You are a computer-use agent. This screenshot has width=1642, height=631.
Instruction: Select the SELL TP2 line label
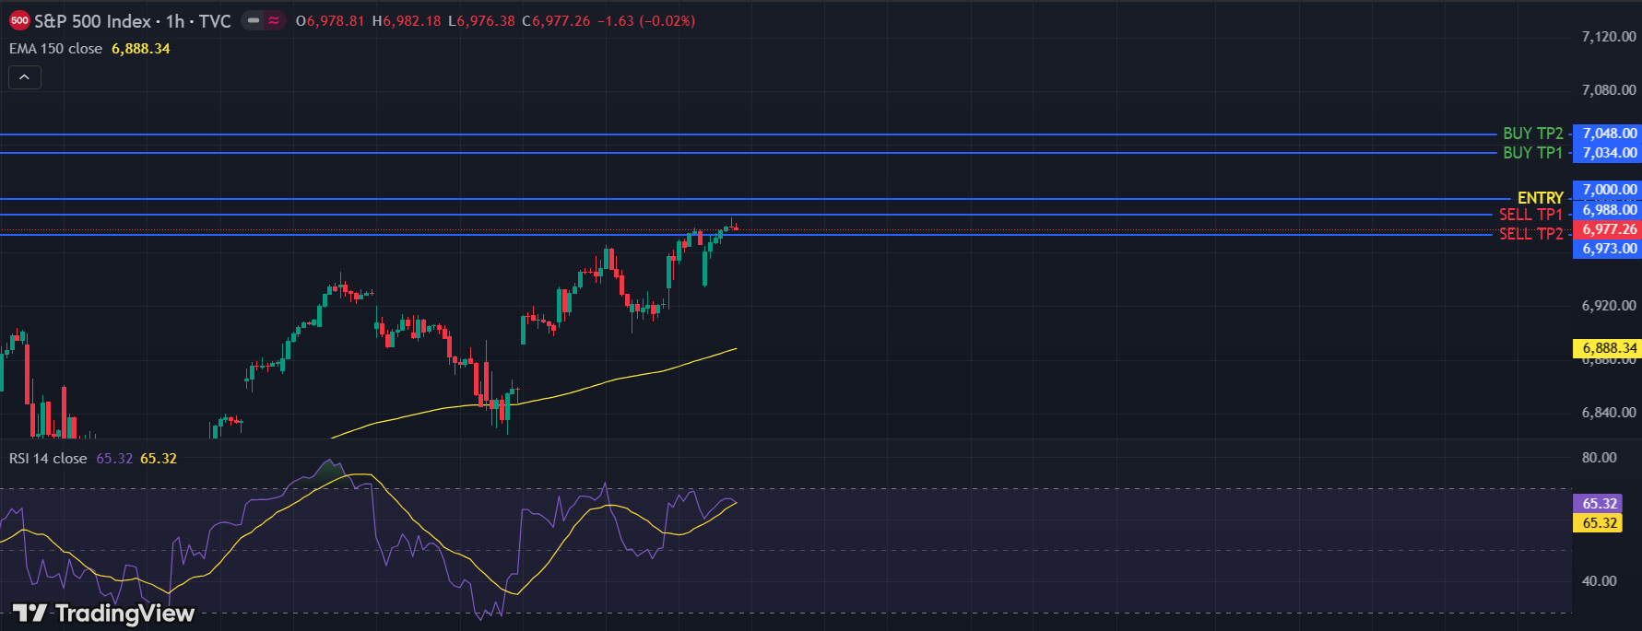[1530, 234]
